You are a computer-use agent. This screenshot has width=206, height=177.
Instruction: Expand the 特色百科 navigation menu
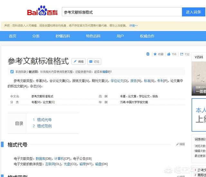pyautogui.click(x=93, y=36)
